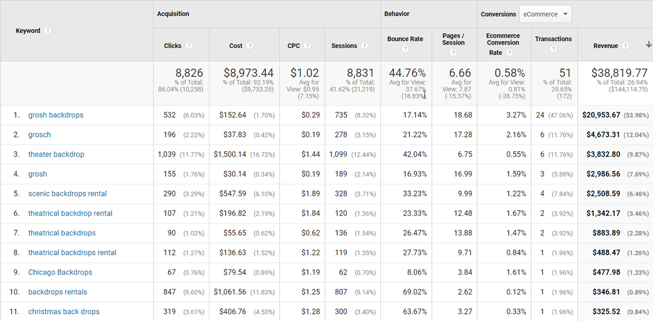Sort the table by Clicks column header
The height and width of the screenshot is (321, 653).
click(x=173, y=46)
